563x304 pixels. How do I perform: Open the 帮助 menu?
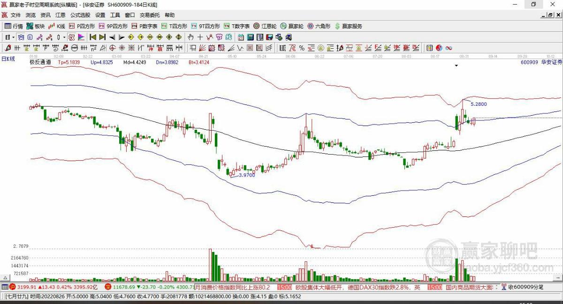pyautogui.click(x=169, y=15)
